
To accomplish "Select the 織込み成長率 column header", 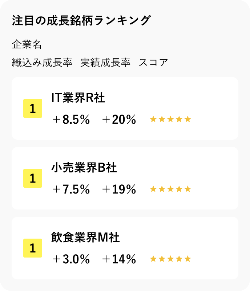I will click(42, 63).
